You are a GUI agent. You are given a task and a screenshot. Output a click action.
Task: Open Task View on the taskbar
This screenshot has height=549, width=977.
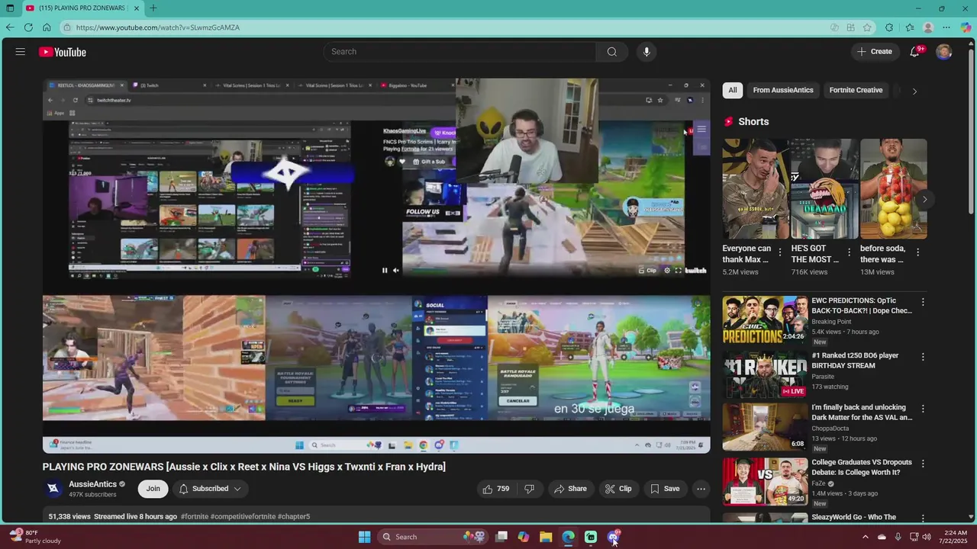[x=501, y=537]
